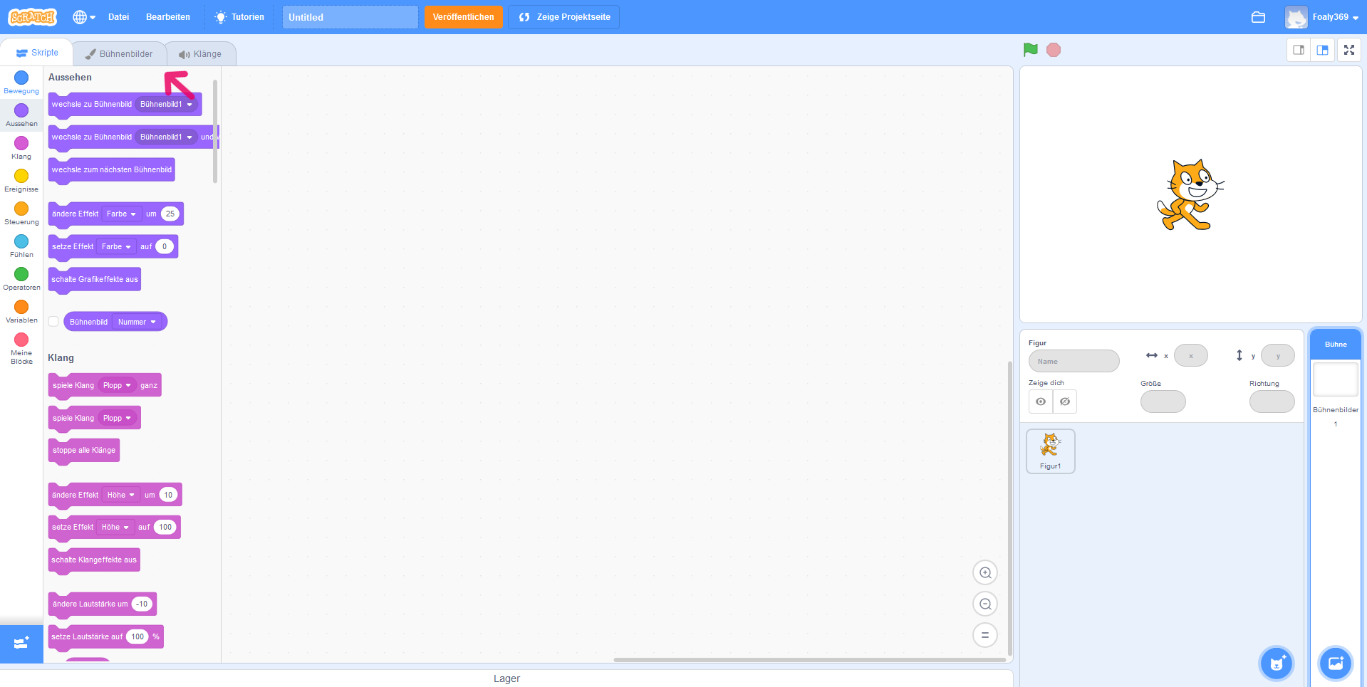Open the My Stuff folder icon
The image size is (1367, 687).
pos(1258,17)
